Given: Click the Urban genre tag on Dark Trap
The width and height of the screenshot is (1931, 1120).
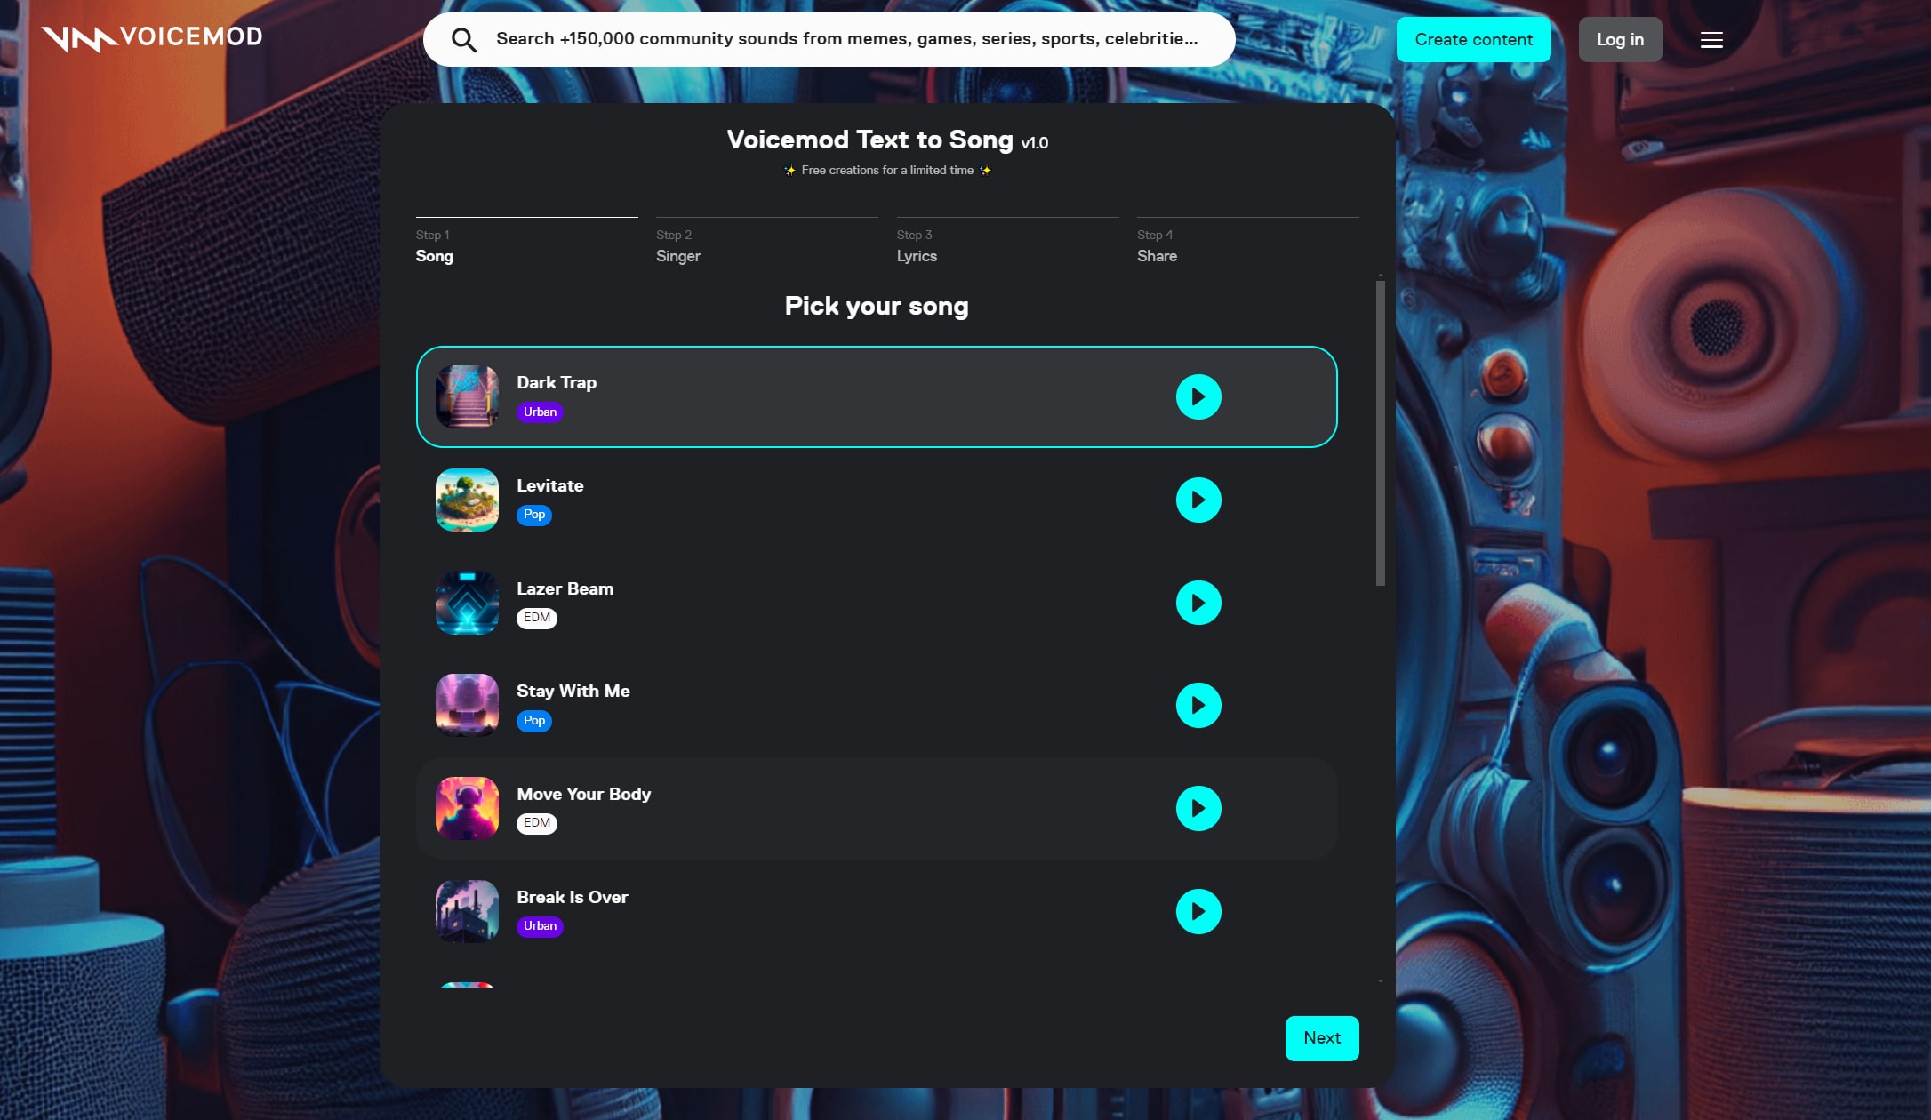Looking at the screenshot, I should [541, 411].
